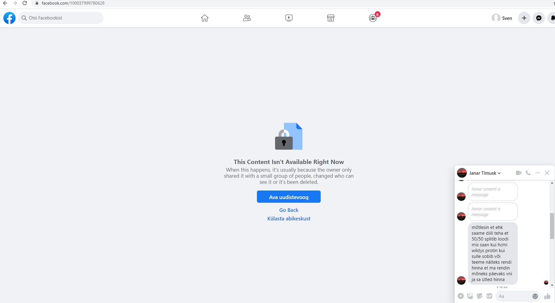Reload the page with the refresh icon

[x=25, y=3]
